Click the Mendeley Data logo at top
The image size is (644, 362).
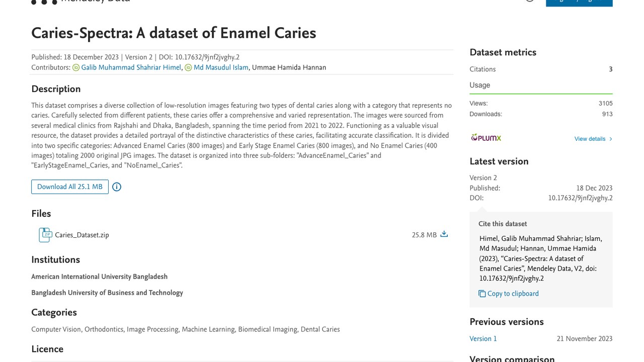(x=80, y=2)
